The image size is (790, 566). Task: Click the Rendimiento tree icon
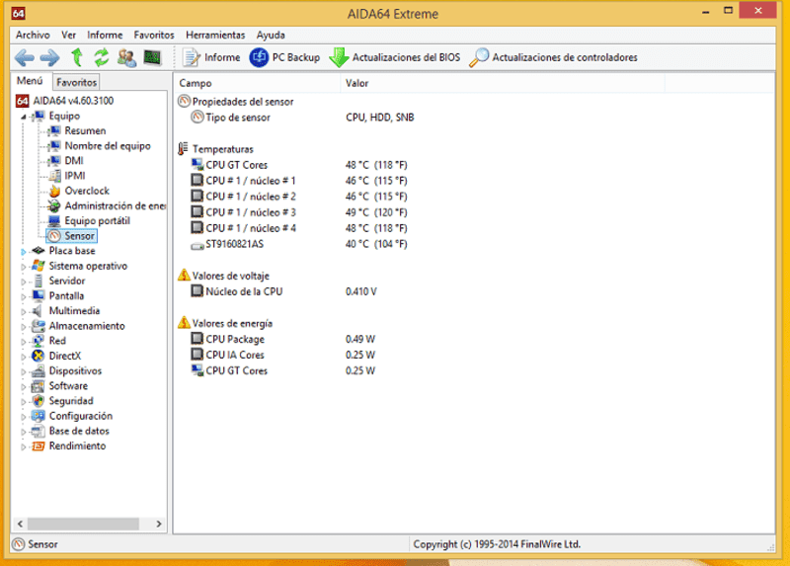[39, 446]
